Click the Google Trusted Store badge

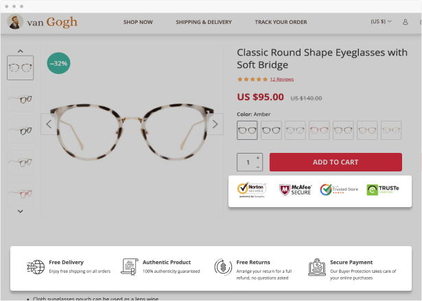click(339, 190)
